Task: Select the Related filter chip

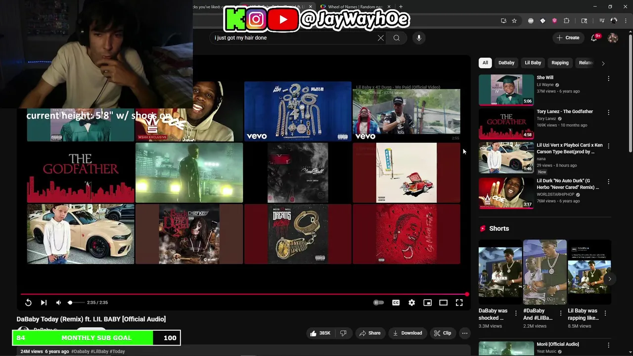Action: coord(586,63)
